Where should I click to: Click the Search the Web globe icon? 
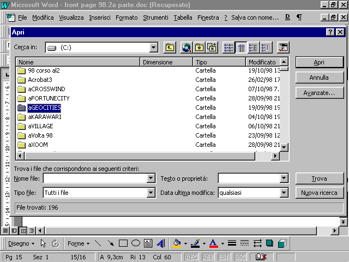186,47
